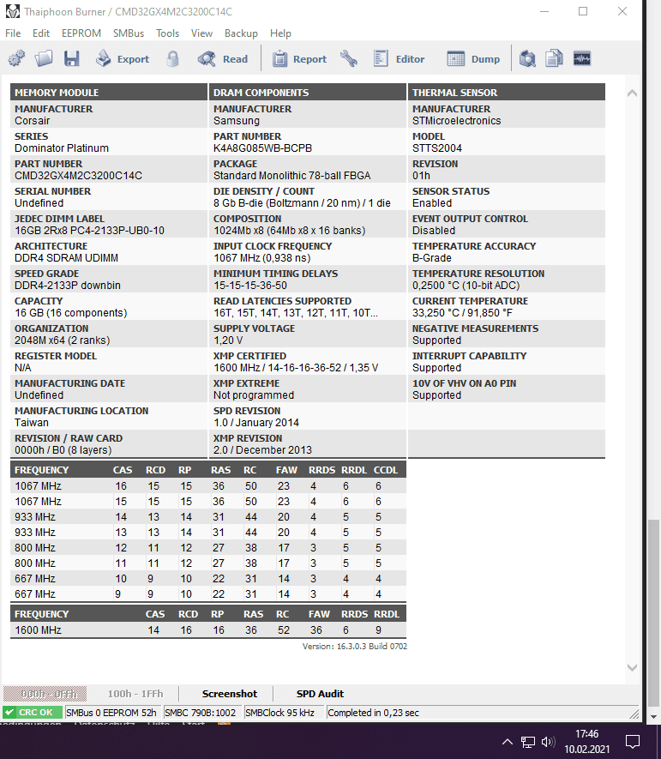Open the File menu
The image size is (661, 759).
[13, 33]
